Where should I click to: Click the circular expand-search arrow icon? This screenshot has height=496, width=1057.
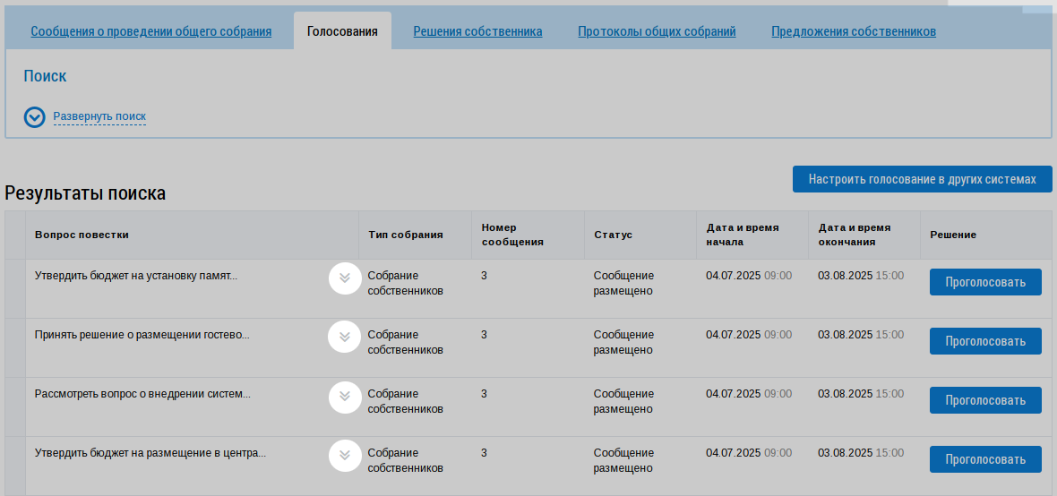point(34,117)
